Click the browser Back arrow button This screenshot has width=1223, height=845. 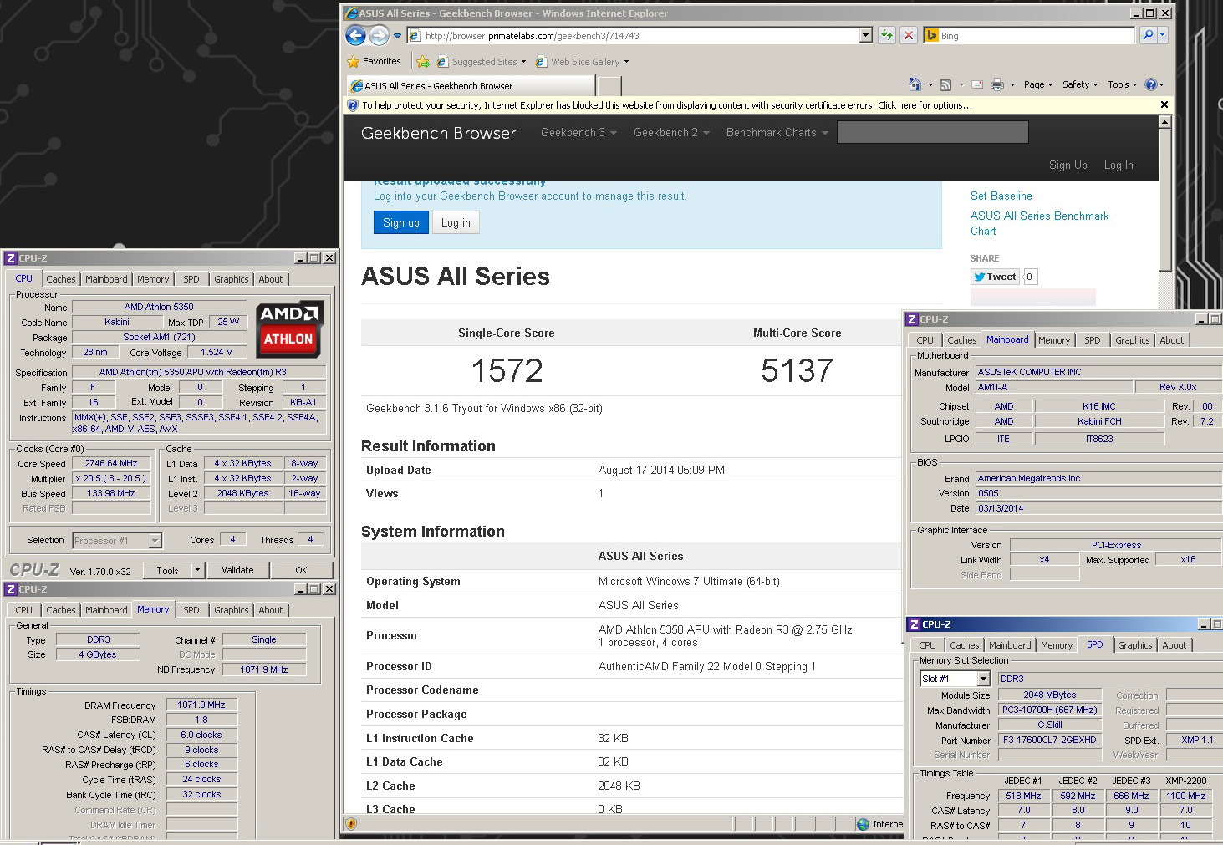tap(355, 35)
